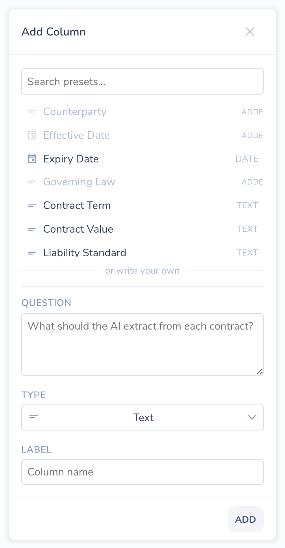Click the text icon beside Contract Term
This screenshot has height=548, width=285.
pyautogui.click(x=32, y=205)
